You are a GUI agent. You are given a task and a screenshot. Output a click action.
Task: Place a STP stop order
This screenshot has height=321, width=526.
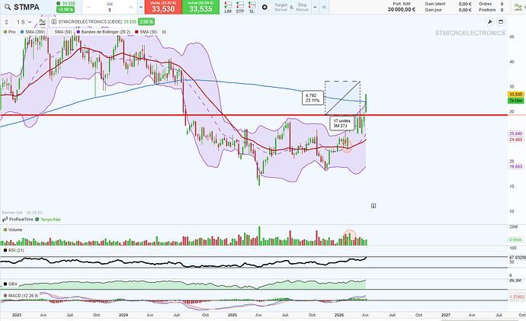[240, 7]
